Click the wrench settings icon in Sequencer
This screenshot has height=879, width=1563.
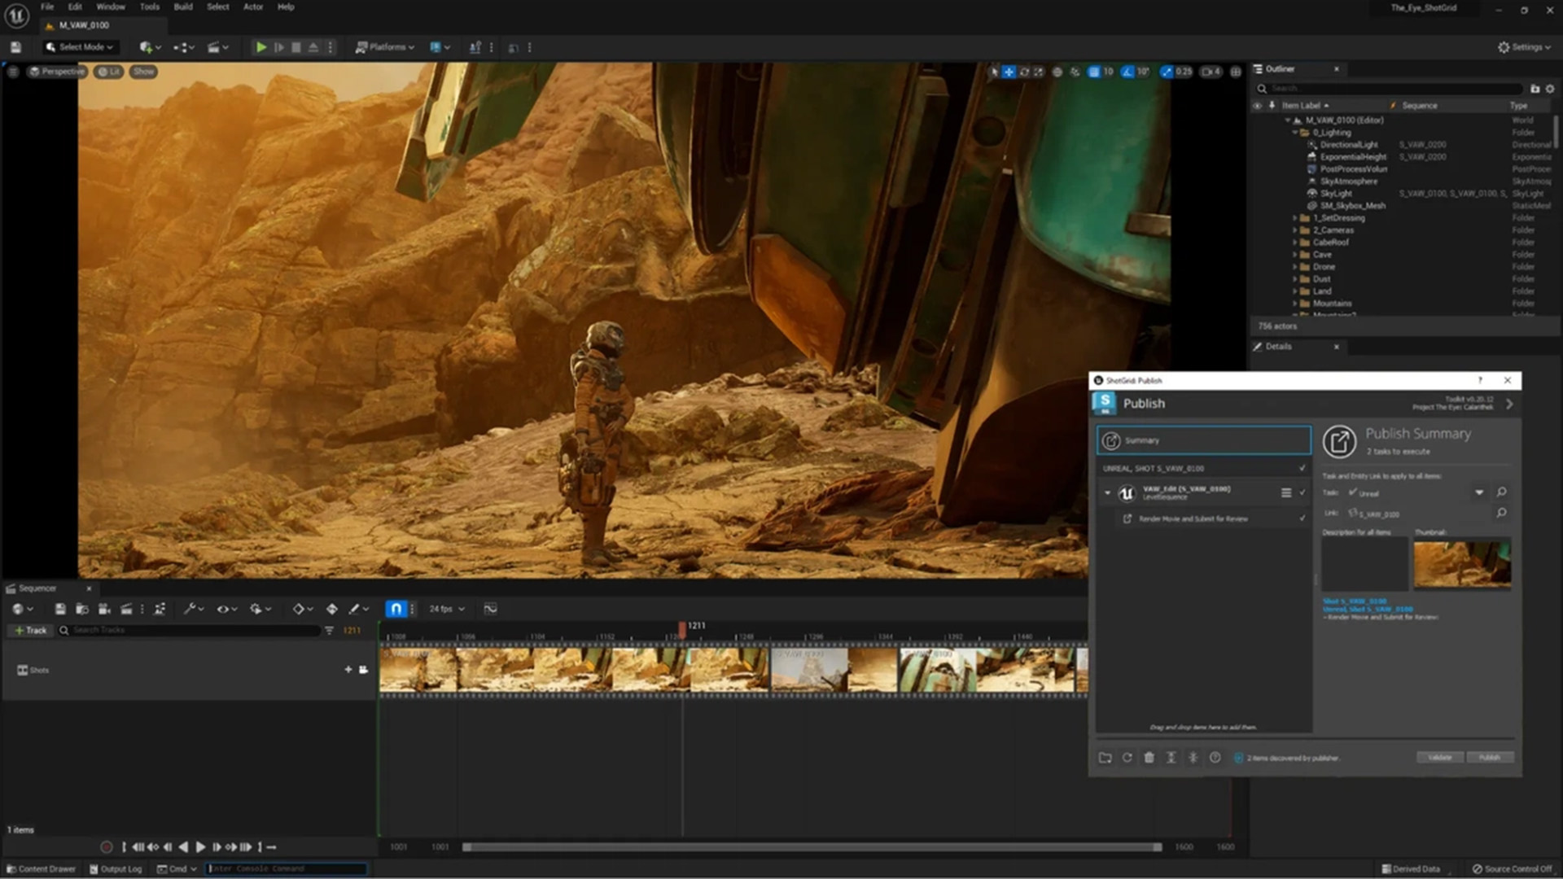click(x=190, y=609)
